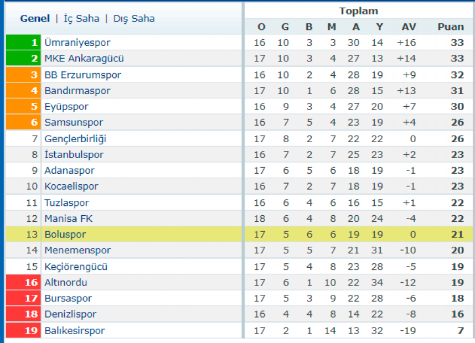Open Manisa FK team page
The image size is (475, 343).
[69, 219]
